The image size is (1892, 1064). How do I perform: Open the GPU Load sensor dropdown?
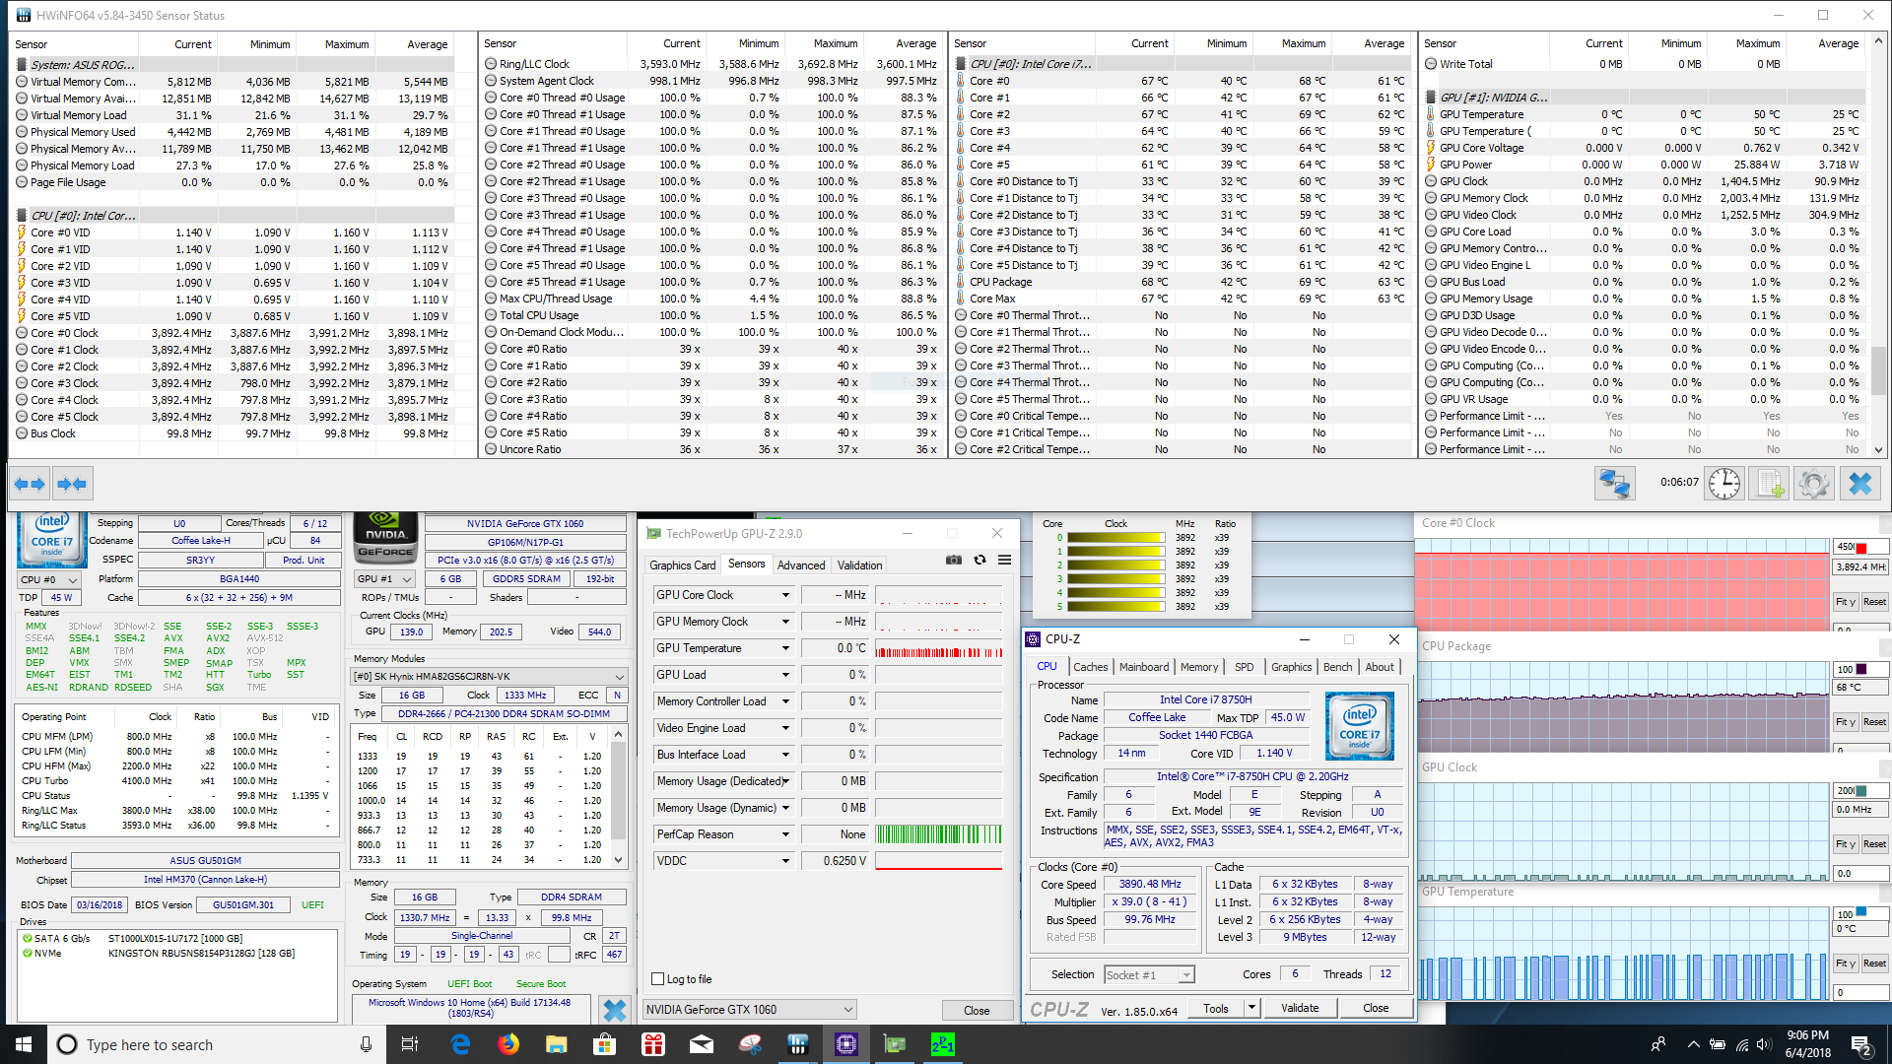pyautogui.click(x=785, y=675)
